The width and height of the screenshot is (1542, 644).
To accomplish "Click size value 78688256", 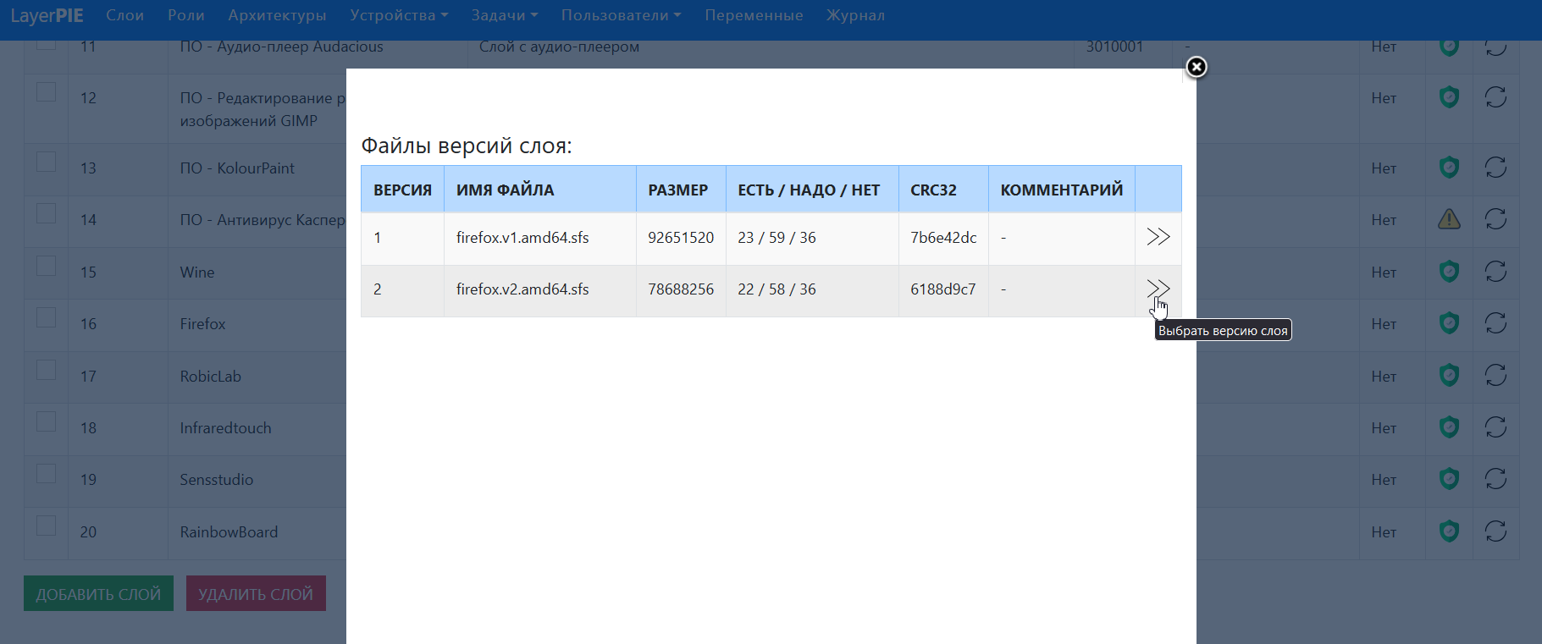I will pyautogui.click(x=681, y=289).
